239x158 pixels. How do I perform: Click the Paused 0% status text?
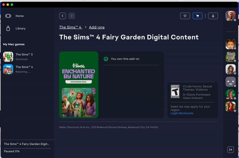pos(12,151)
